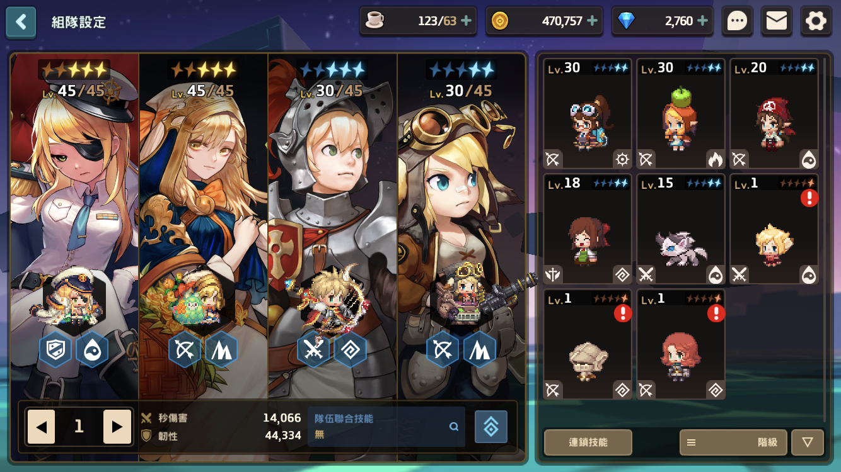The image size is (841, 472).
Task: Choose the Lv.20 red pirate hat hero card
Action: [x=774, y=114]
